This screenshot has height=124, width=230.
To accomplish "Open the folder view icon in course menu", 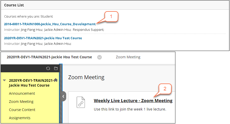I will pyautogui.click(x=56, y=68).
